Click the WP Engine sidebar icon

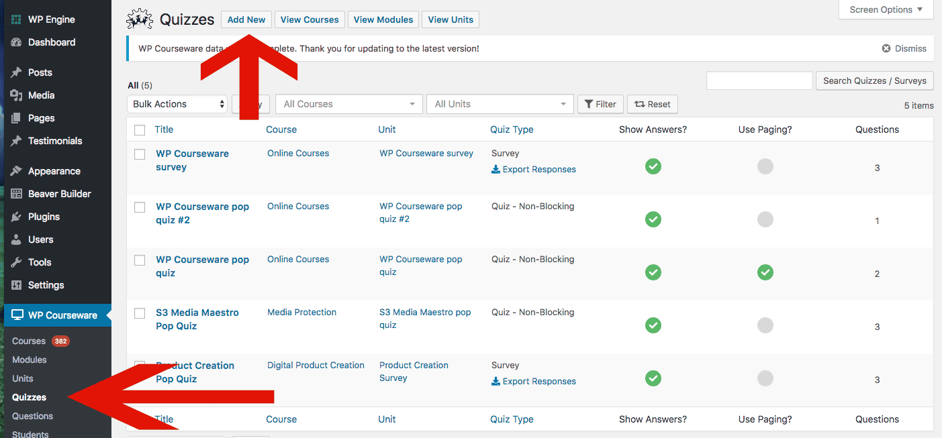17,19
